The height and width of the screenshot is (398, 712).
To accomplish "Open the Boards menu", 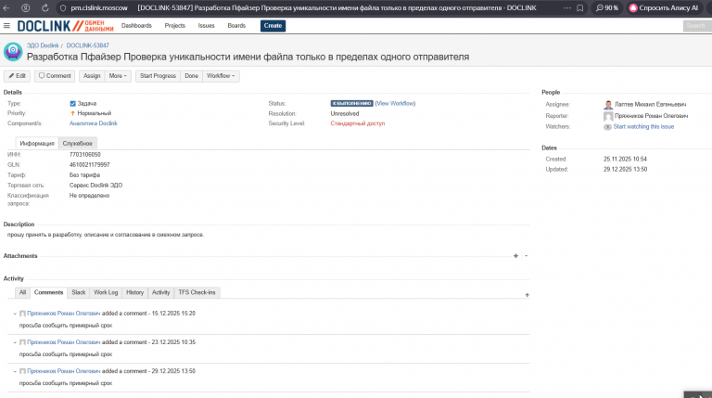I will pos(236,25).
